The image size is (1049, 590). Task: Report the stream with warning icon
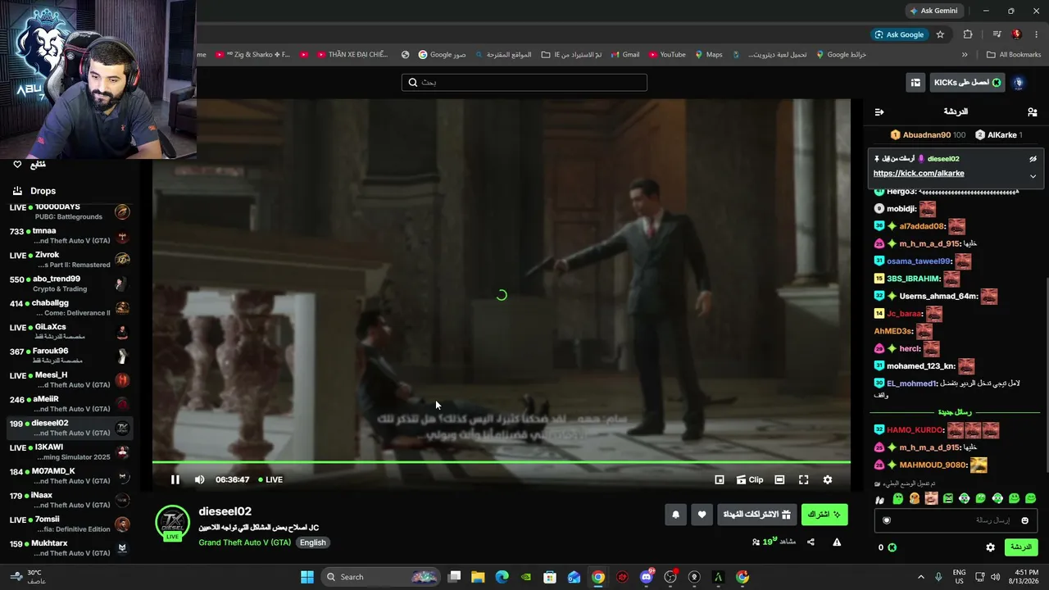point(837,542)
